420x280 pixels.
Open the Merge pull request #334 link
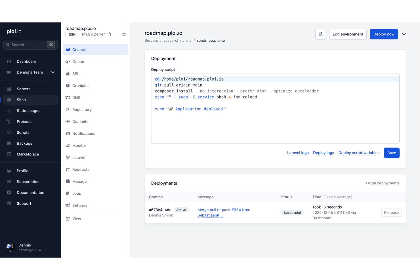224,212
